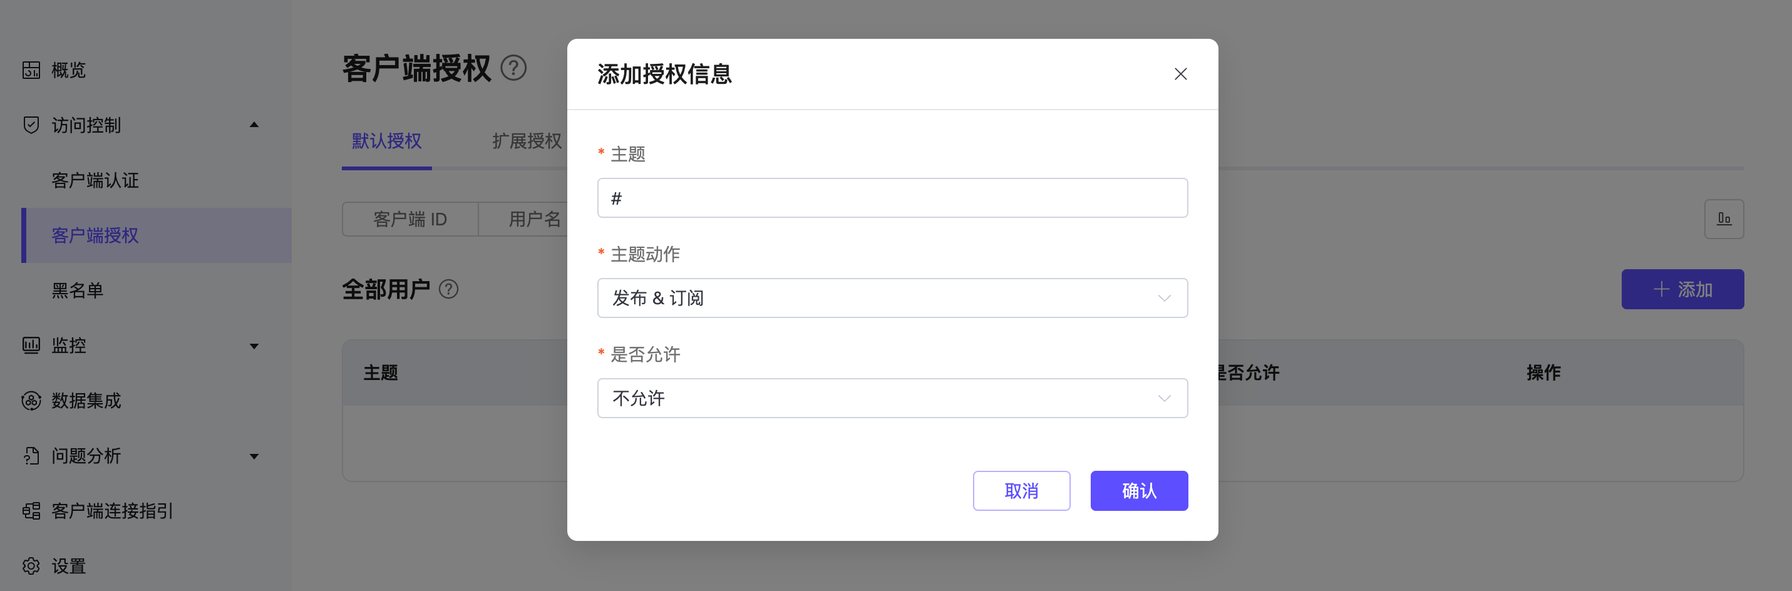The image size is (1792, 591).
Task: Expand the 问题分析 menu section arrow
Action: (x=254, y=457)
